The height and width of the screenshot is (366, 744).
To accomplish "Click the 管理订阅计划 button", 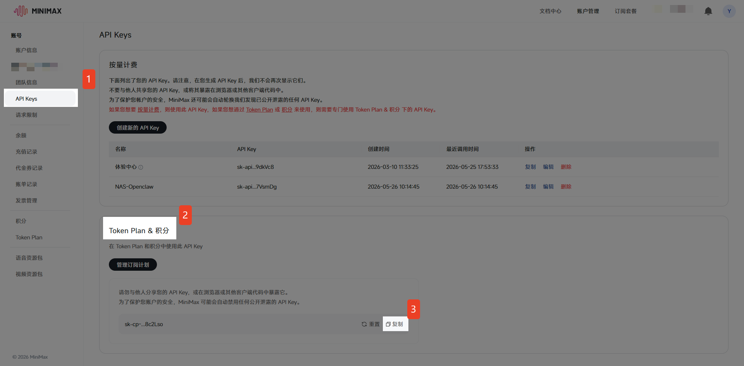I will tap(133, 265).
